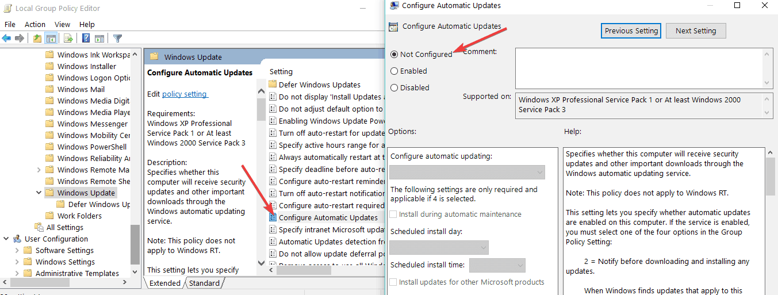Image resolution: width=778 pixels, height=295 pixels.
Task: Collapse the Windows Update tree node arrow
Action: 39,193
